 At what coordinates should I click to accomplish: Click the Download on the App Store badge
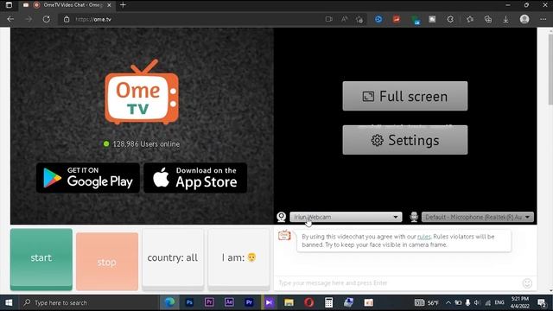tap(195, 178)
